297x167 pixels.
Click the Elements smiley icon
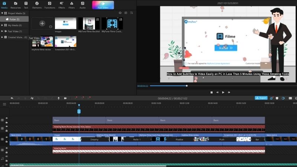(x=37, y=5)
